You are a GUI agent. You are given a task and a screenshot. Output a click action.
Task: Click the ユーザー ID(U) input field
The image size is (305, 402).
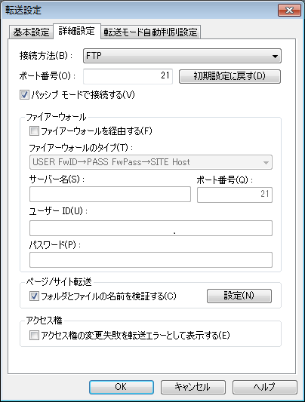pyautogui.click(x=151, y=228)
